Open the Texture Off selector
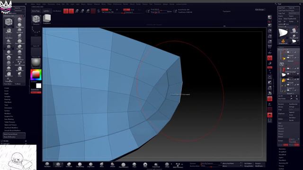303x170 pixels. (36, 52)
